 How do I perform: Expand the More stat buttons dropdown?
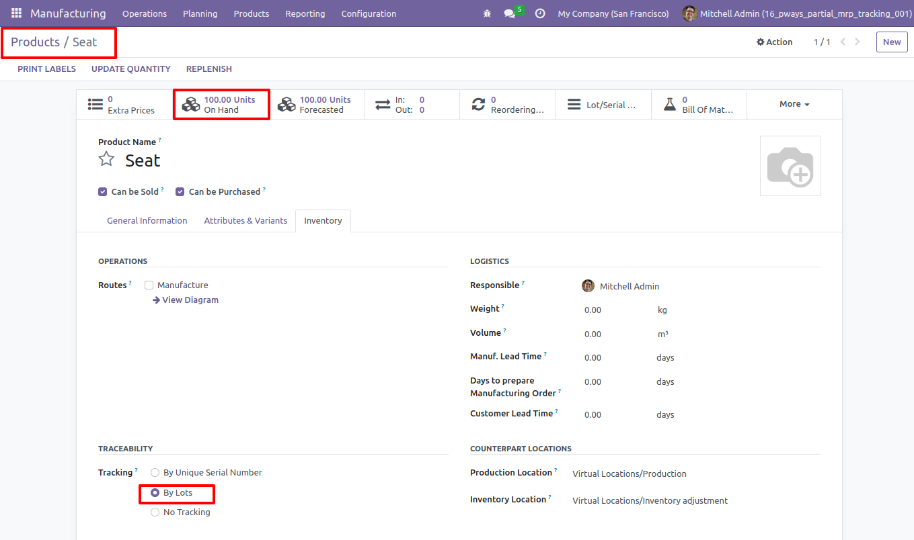pos(794,104)
